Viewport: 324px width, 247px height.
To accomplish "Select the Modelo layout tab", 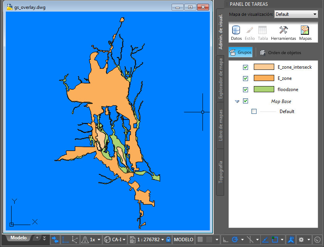I will (x=19, y=238).
